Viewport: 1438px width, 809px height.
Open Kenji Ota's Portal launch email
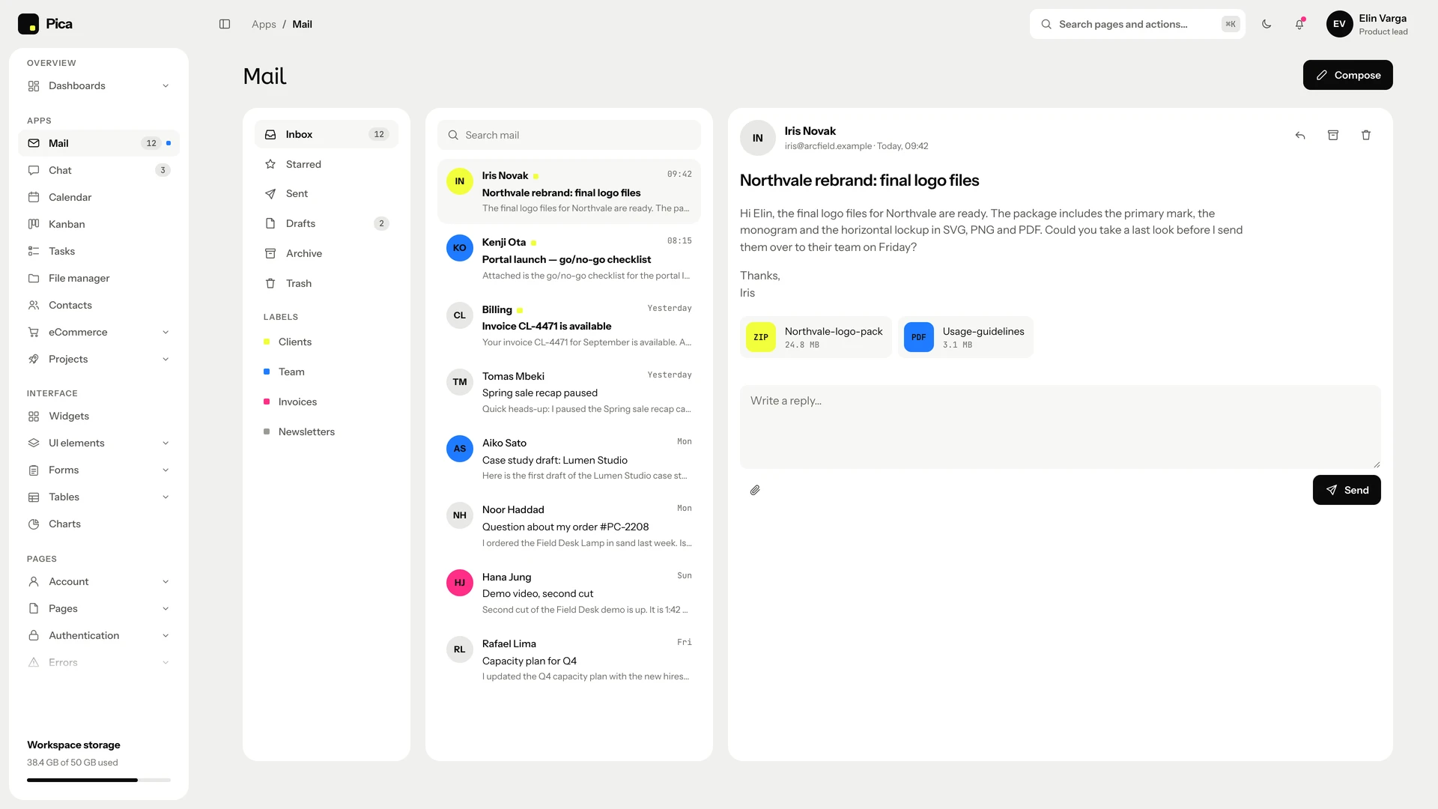tap(569, 258)
